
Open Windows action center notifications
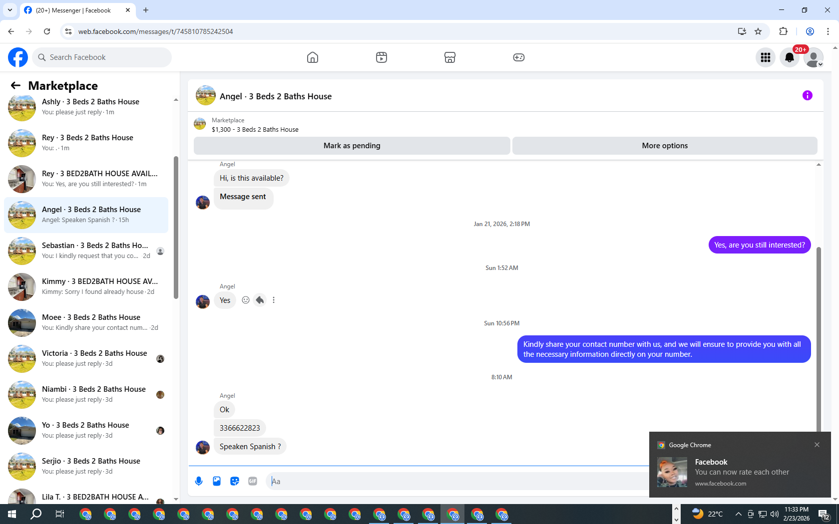(x=825, y=514)
